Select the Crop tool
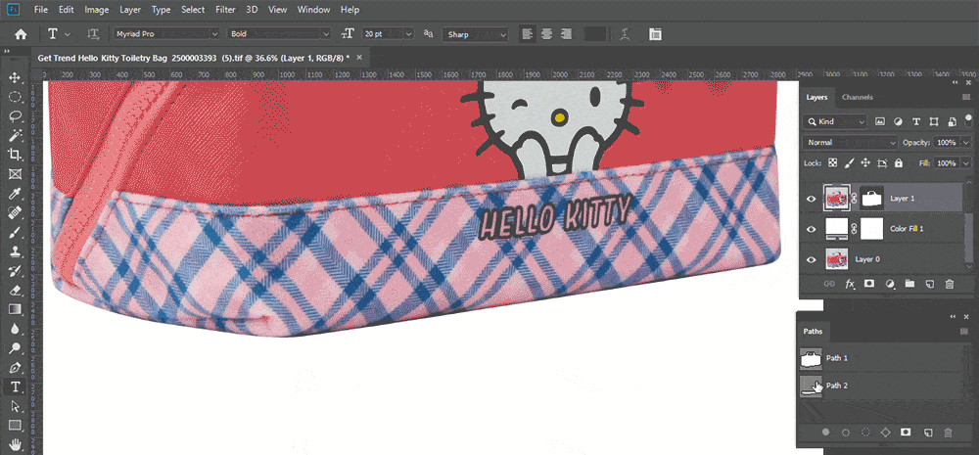Viewport: 979px width, 455px height. point(15,155)
